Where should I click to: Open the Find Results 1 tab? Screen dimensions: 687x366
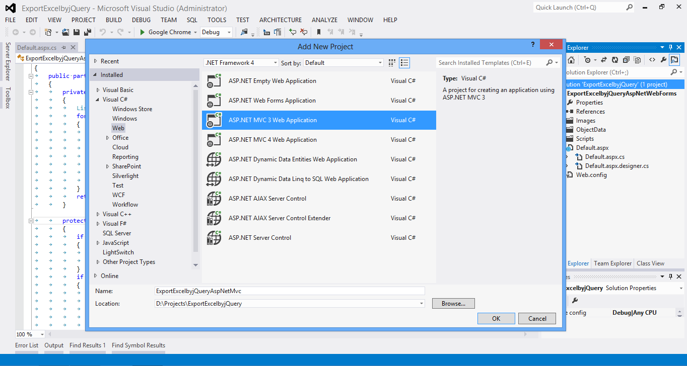(88, 345)
